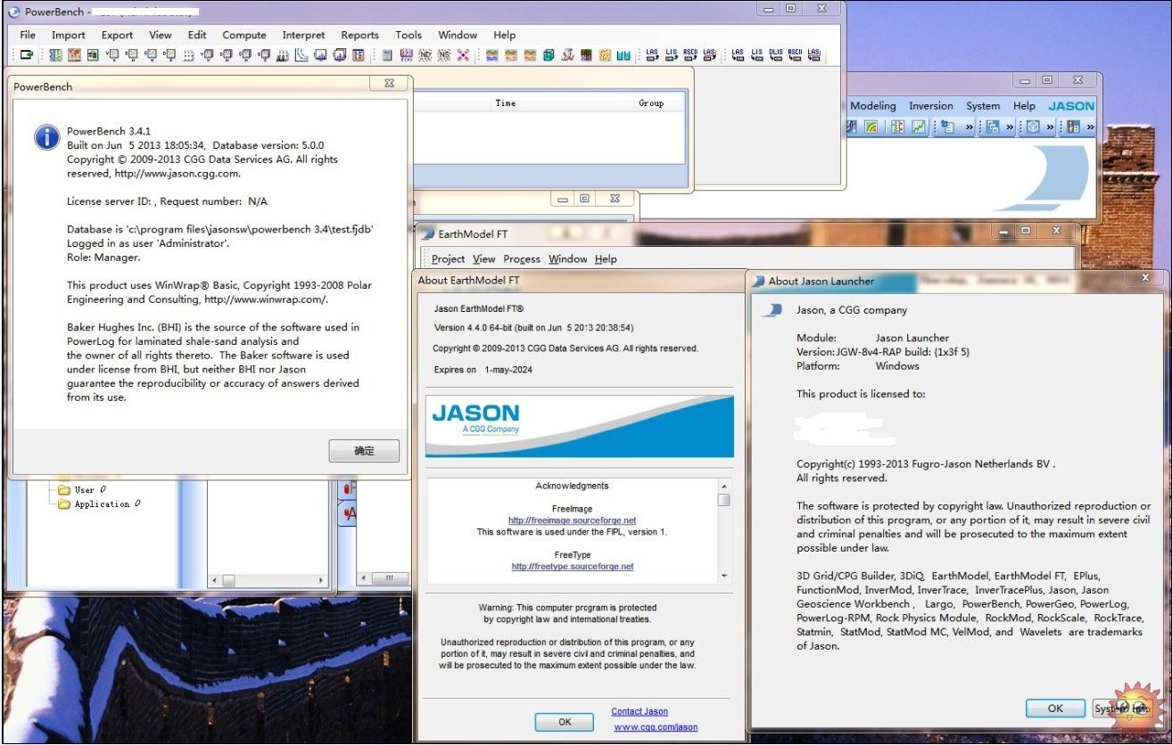Click the yellow grid icon in PowerBench toolbar
The height and width of the screenshot is (745, 1172).
(x=605, y=55)
